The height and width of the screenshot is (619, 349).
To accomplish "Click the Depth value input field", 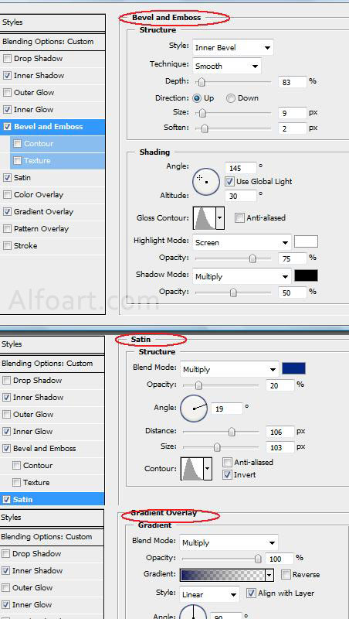I will pos(293,82).
